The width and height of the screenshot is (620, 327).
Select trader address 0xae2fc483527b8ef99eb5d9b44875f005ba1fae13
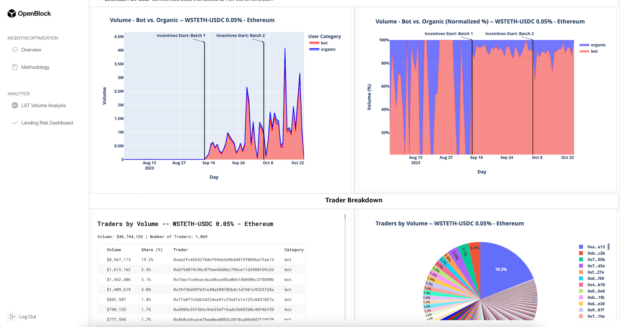[x=224, y=260]
